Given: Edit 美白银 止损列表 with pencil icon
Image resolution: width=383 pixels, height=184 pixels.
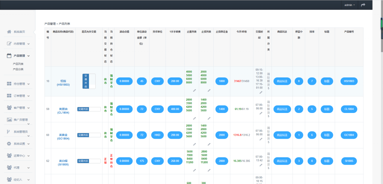Looking at the screenshot, I should tap(209, 170).
